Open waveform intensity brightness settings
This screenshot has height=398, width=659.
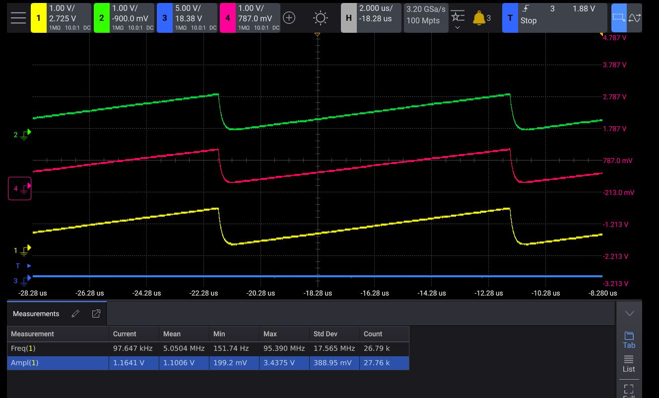[321, 18]
